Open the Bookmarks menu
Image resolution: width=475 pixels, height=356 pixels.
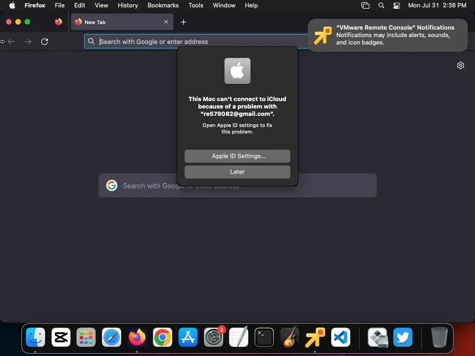click(x=163, y=6)
